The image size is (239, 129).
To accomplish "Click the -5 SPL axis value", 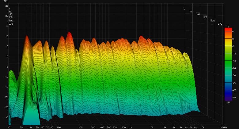I will click(7, 66).
